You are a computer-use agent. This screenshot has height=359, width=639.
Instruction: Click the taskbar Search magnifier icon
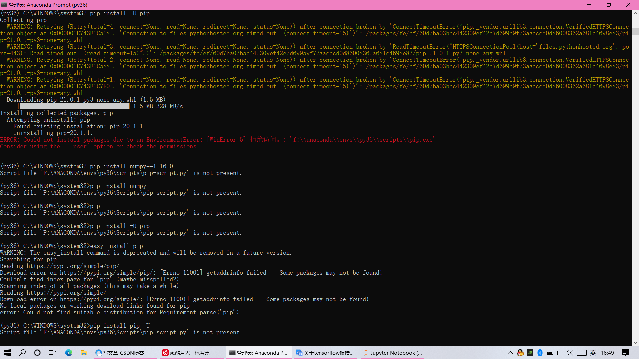point(22,353)
